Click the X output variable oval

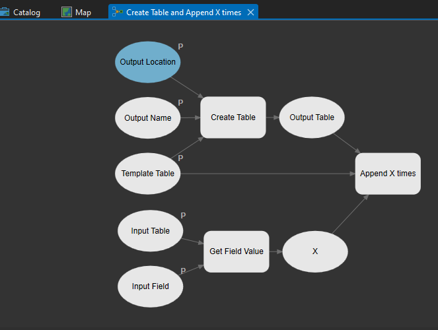point(315,251)
